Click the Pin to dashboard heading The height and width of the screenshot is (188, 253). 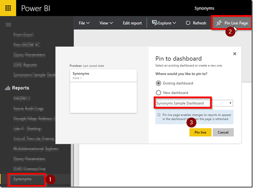click(179, 59)
